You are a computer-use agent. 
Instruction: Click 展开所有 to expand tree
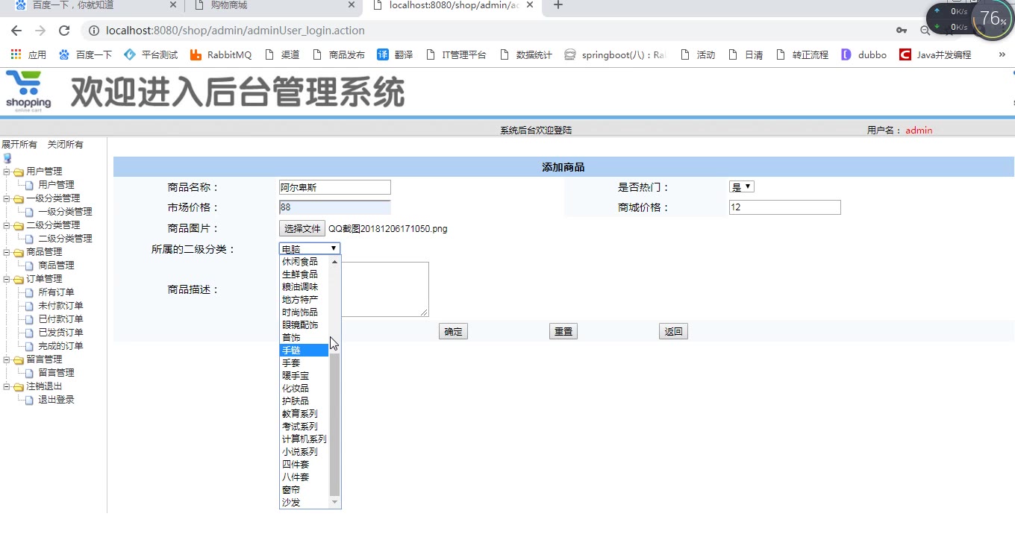click(x=19, y=145)
